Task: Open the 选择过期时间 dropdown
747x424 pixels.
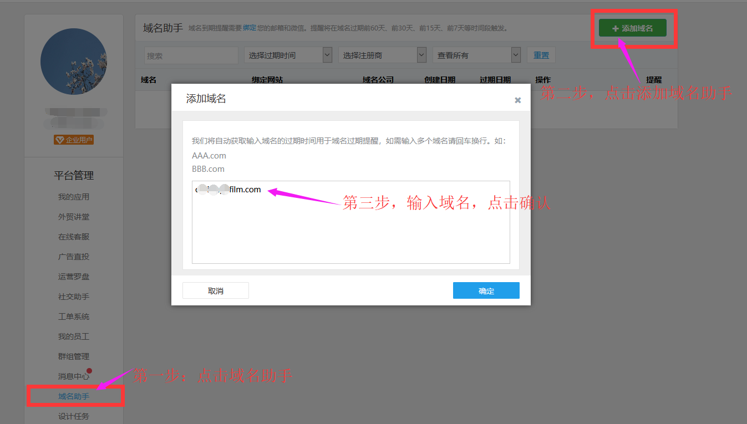Action: coord(288,55)
